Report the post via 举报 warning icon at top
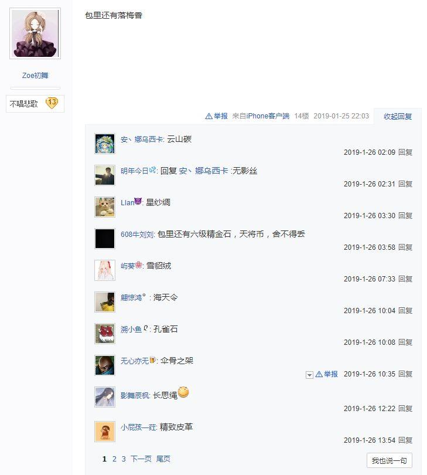This screenshot has width=427, height=475. pos(216,116)
